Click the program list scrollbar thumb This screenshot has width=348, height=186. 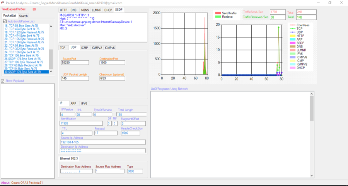312,108
